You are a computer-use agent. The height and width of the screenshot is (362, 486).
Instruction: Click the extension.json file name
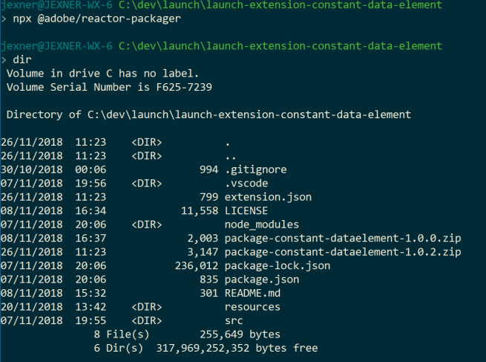pyautogui.click(x=268, y=197)
